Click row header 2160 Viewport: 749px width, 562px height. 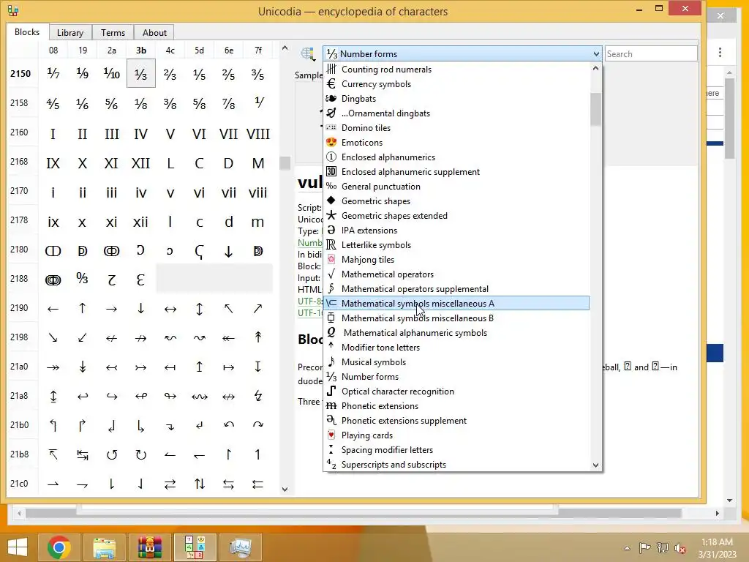tap(20, 132)
